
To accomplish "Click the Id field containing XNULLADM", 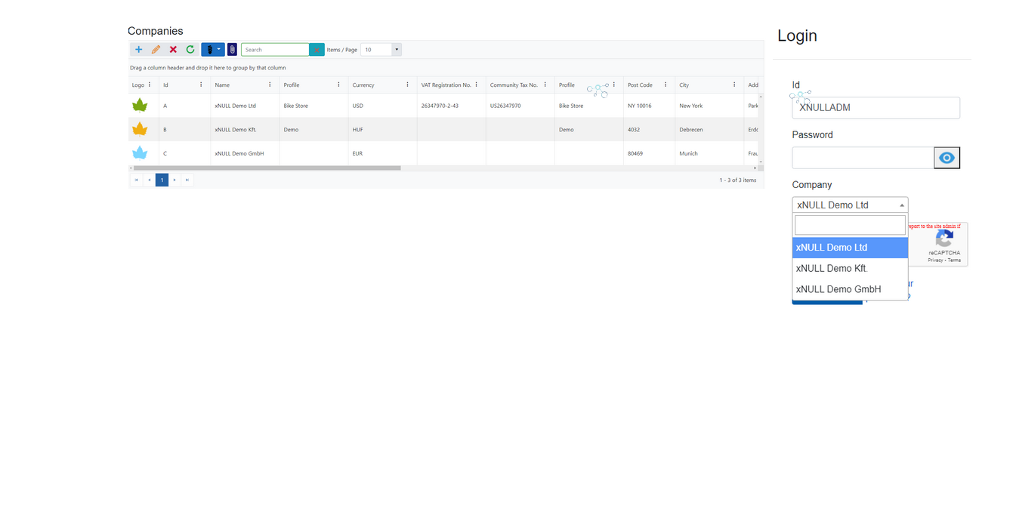I will point(876,108).
